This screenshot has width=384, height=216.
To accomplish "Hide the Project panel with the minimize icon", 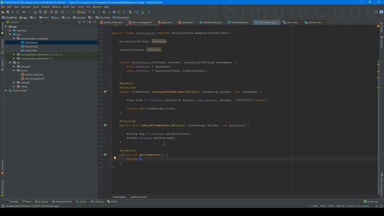I will click(x=95, y=22).
